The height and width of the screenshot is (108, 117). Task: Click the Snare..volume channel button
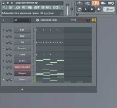(22, 67)
